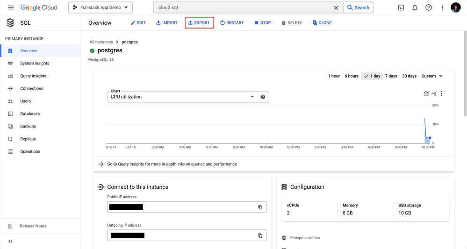Image resolution: width=467 pixels, height=249 pixels.
Task: Open the Full-stack App Demo project picker
Action: 101,7
